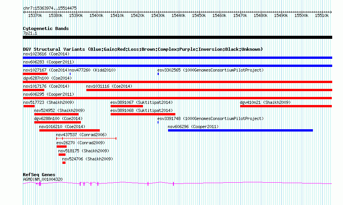Open the esv3391748 (1000GenomesConsortiumPilotProject) label
343x205 pixels.
[x=210, y=118]
